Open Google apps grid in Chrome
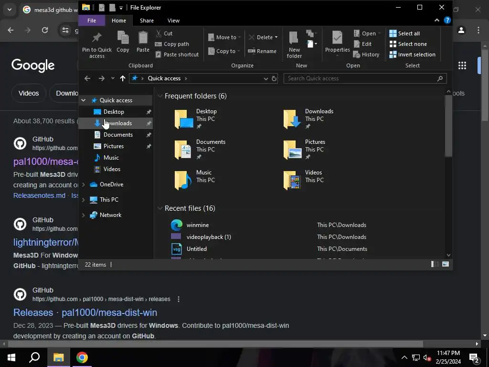Viewport: 489px width, 367px height. [x=462, y=65]
